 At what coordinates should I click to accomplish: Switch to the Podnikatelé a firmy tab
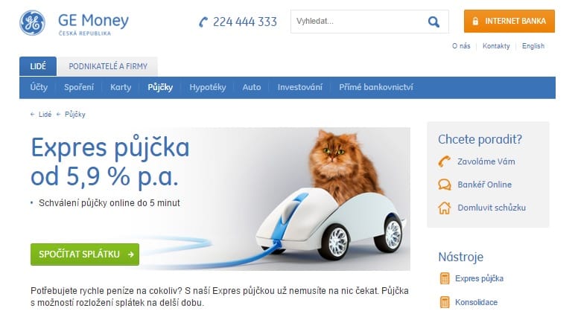[108, 66]
